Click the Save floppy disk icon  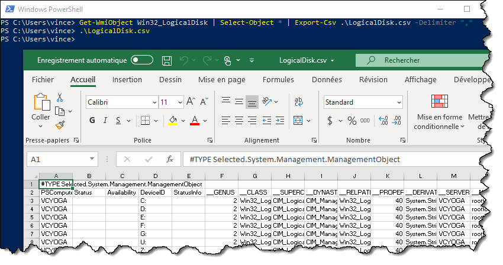click(x=167, y=61)
